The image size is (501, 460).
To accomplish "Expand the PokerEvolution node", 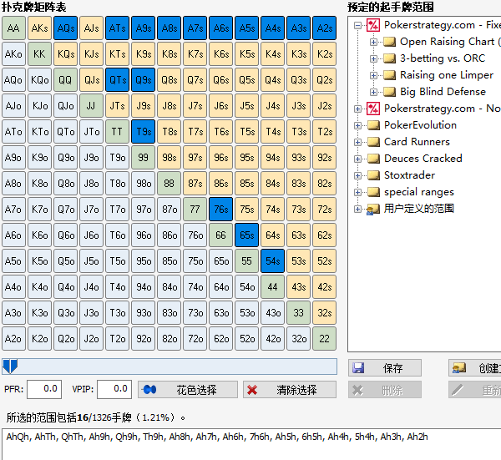I will coord(358,125).
